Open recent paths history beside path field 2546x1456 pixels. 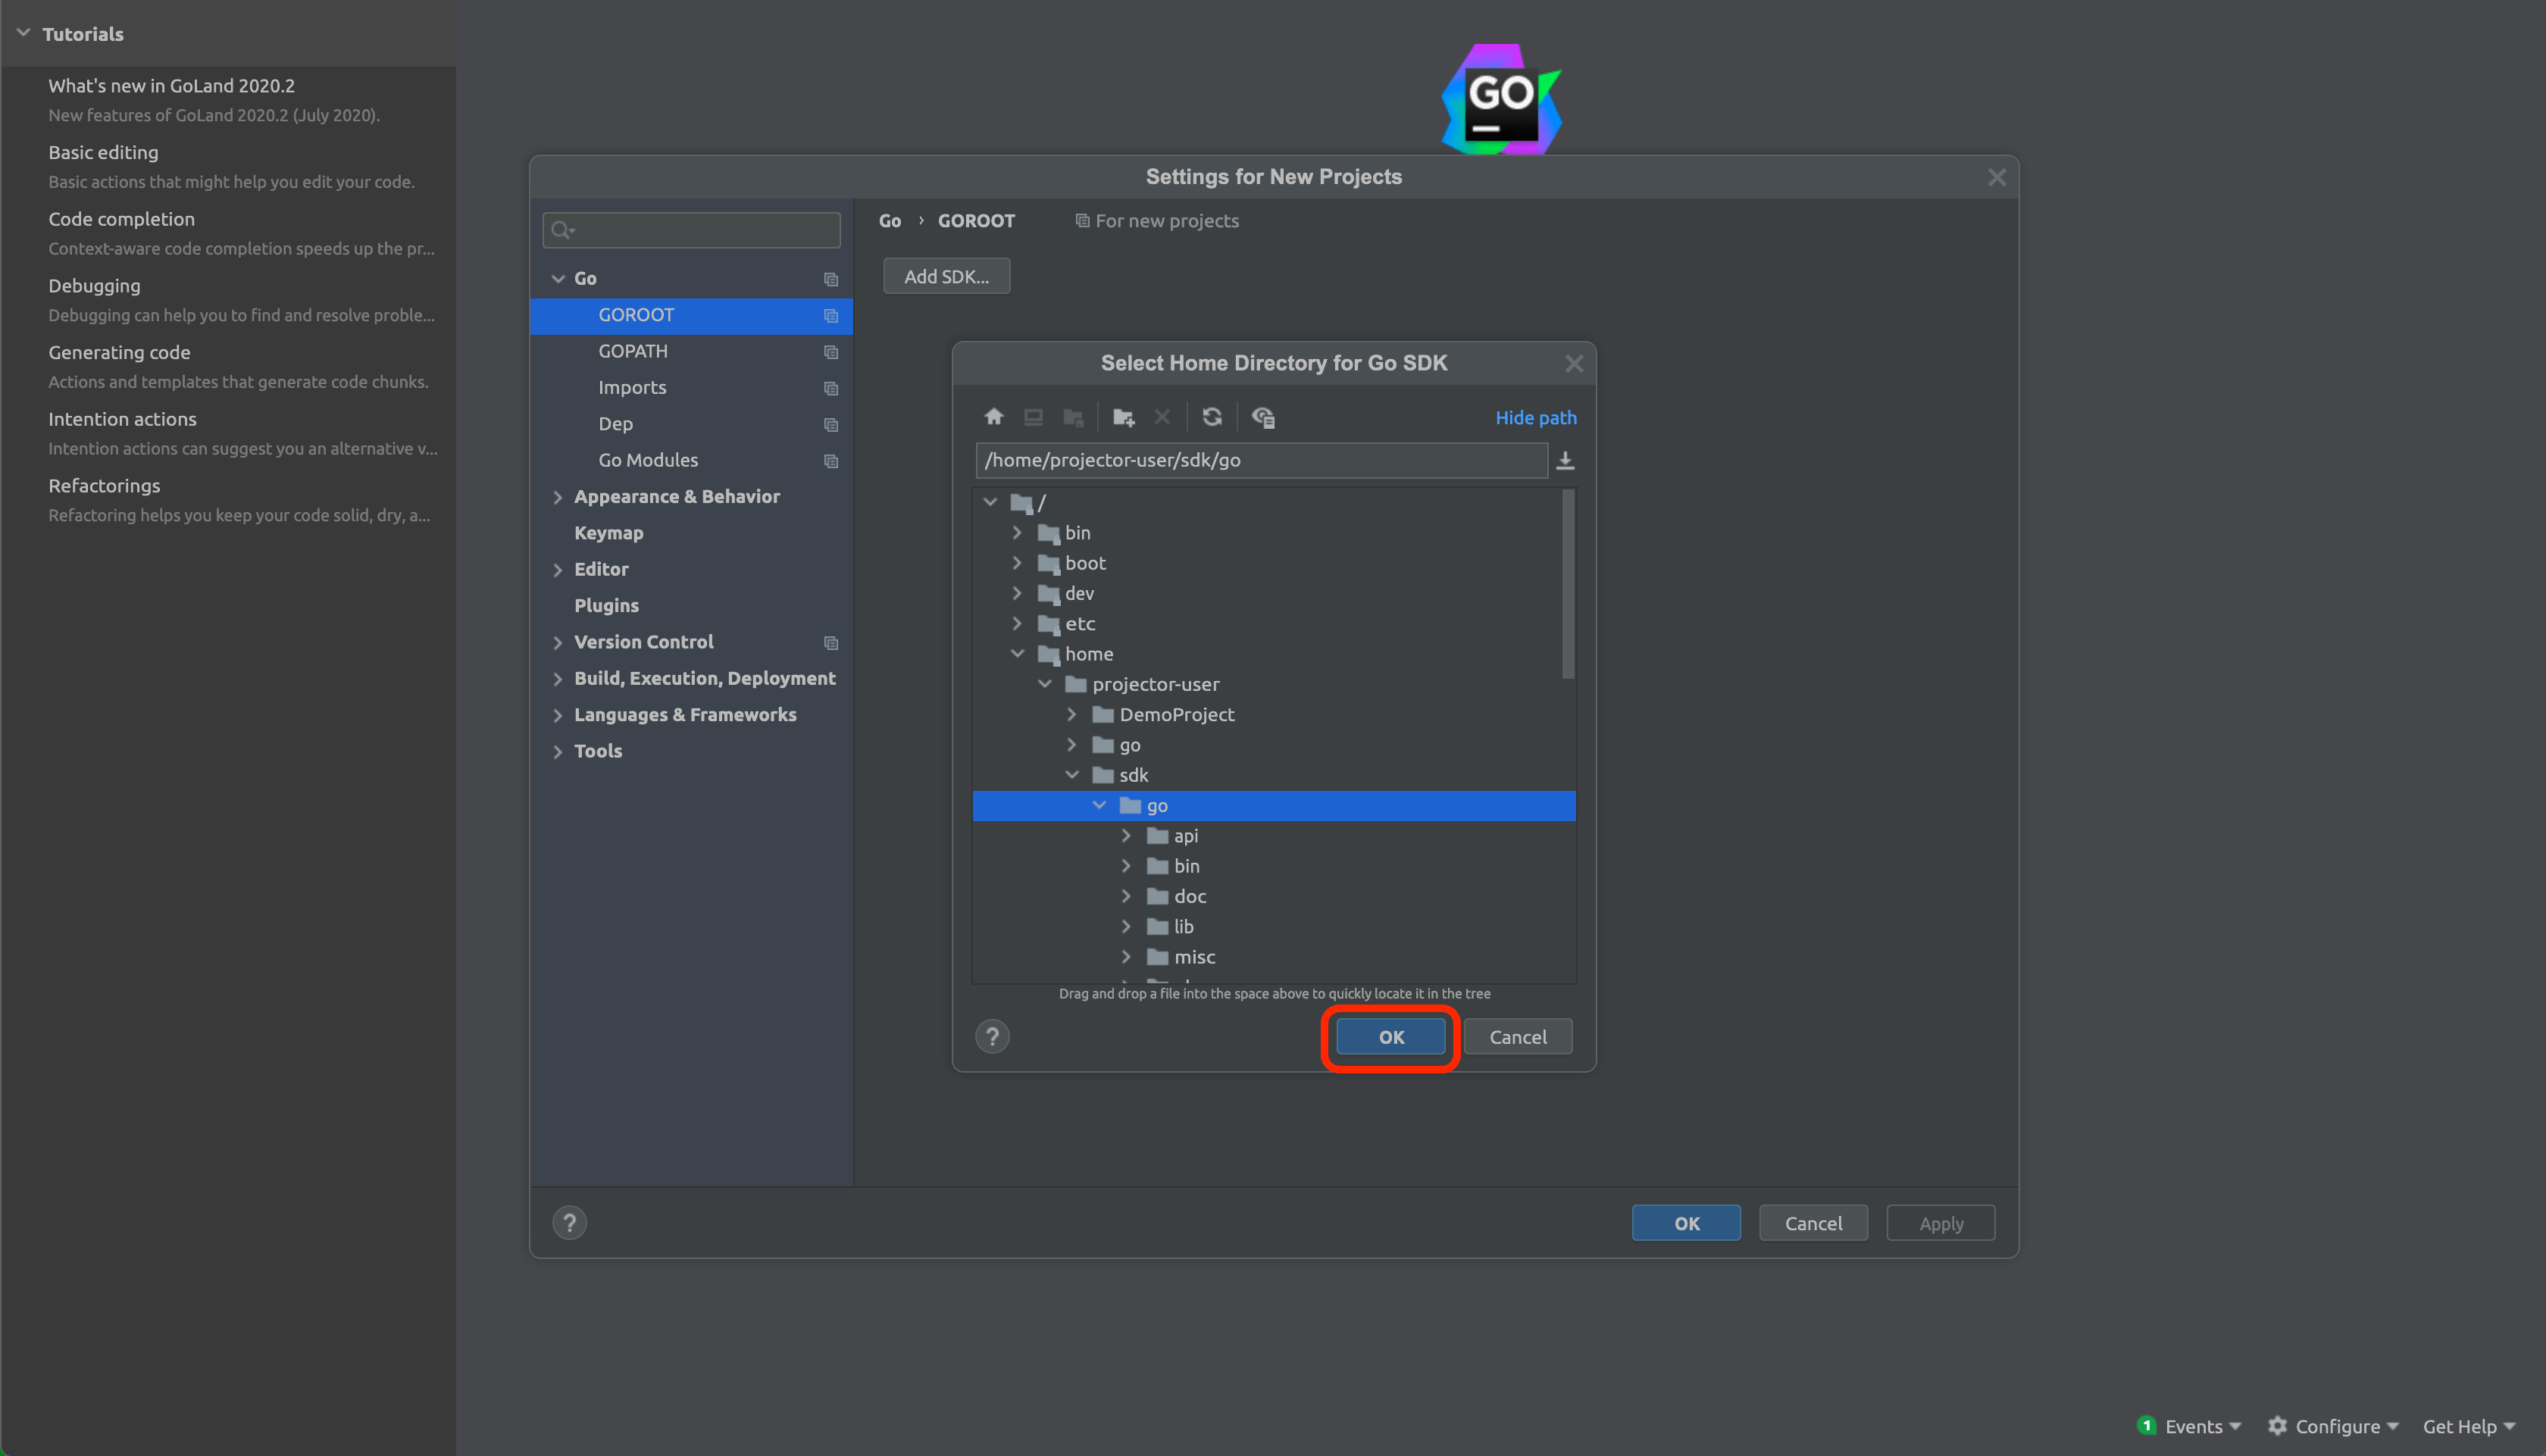1565,460
